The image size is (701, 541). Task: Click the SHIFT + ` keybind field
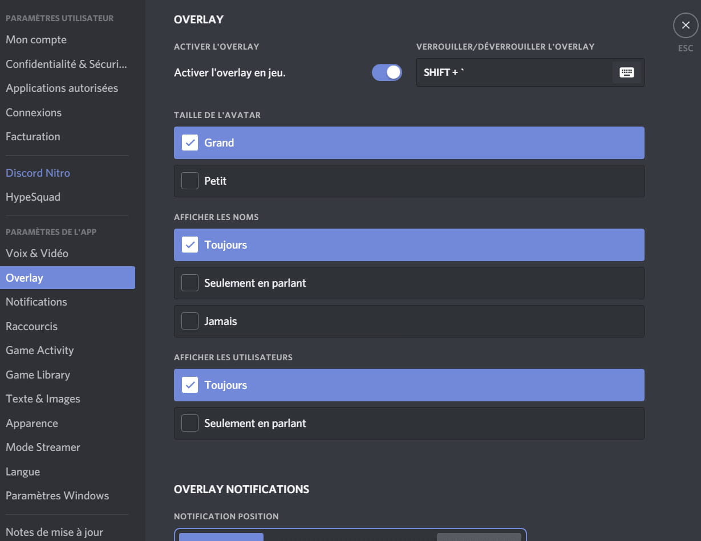[513, 72]
